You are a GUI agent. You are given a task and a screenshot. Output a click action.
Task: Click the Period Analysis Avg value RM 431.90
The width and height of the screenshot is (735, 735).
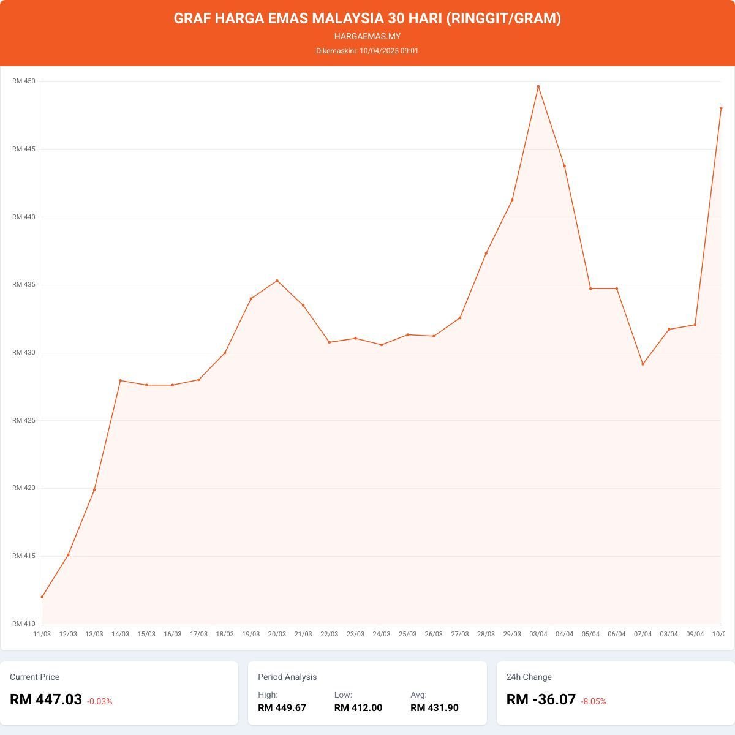point(434,708)
